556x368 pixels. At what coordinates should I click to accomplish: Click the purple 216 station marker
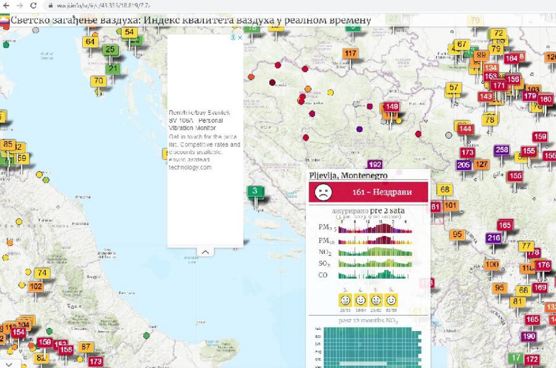[x=493, y=238]
